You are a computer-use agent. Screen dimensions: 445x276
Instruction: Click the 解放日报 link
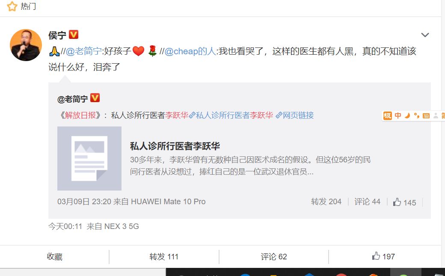pyautogui.click(x=80, y=115)
